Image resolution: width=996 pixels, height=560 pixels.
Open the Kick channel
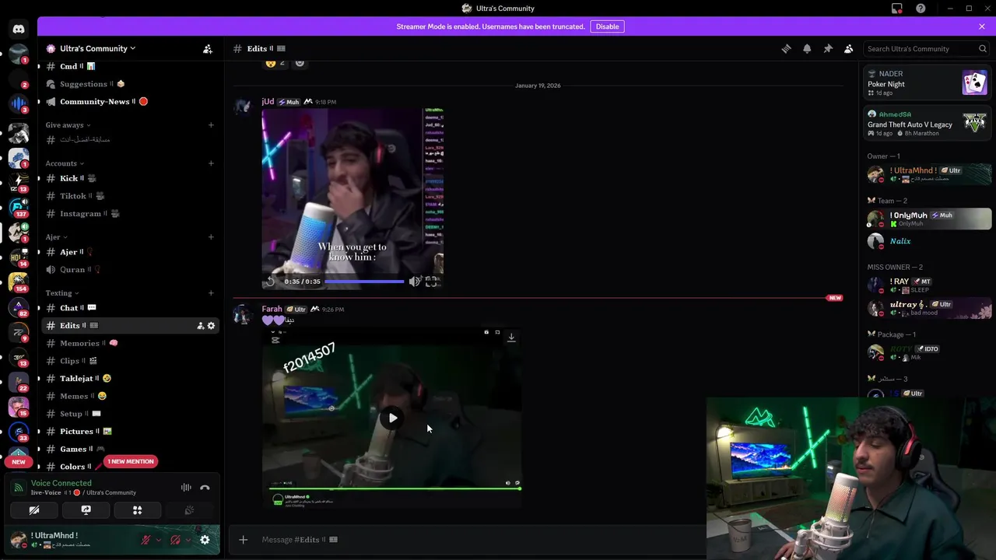click(129, 178)
